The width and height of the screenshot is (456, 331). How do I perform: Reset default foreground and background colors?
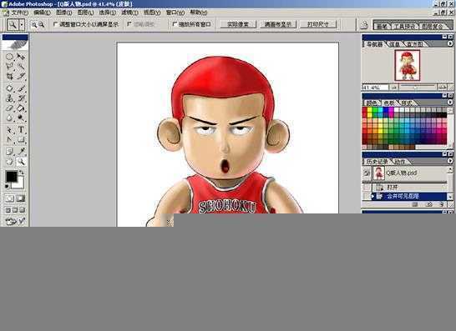pyautogui.click(x=7, y=187)
